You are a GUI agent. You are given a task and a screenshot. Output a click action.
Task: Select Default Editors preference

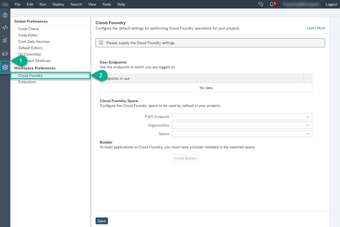[31, 48]
